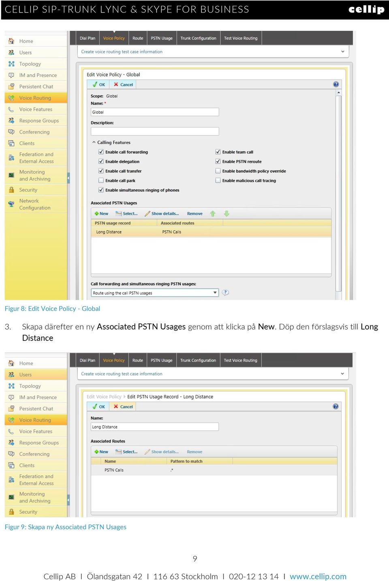Switch to the Voice Policy tab in Figure 9
The image size is (389, 581).
click(114, 360)
